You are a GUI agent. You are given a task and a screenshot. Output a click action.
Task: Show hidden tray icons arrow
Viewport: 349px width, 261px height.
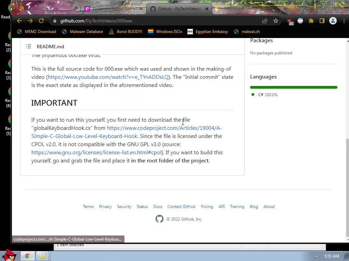(316, 256)
